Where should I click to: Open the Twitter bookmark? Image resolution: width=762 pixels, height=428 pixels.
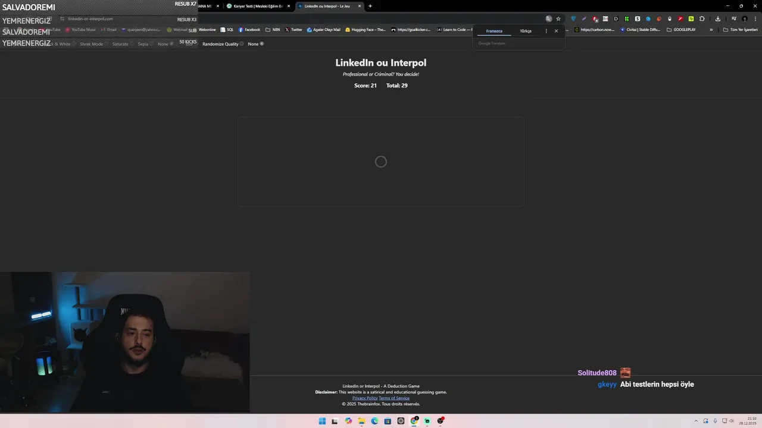293,30
